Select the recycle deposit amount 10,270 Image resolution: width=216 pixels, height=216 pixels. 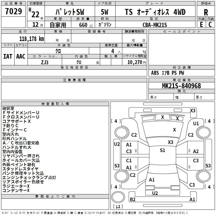coord(134,62)
